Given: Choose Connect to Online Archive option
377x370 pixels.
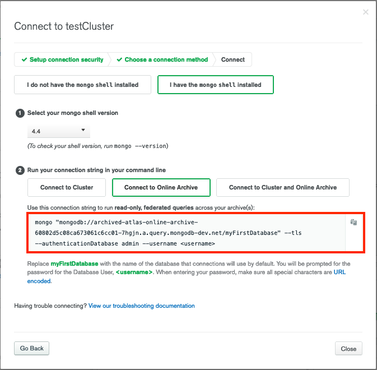Looking at the screenshot, I should 161,187.
